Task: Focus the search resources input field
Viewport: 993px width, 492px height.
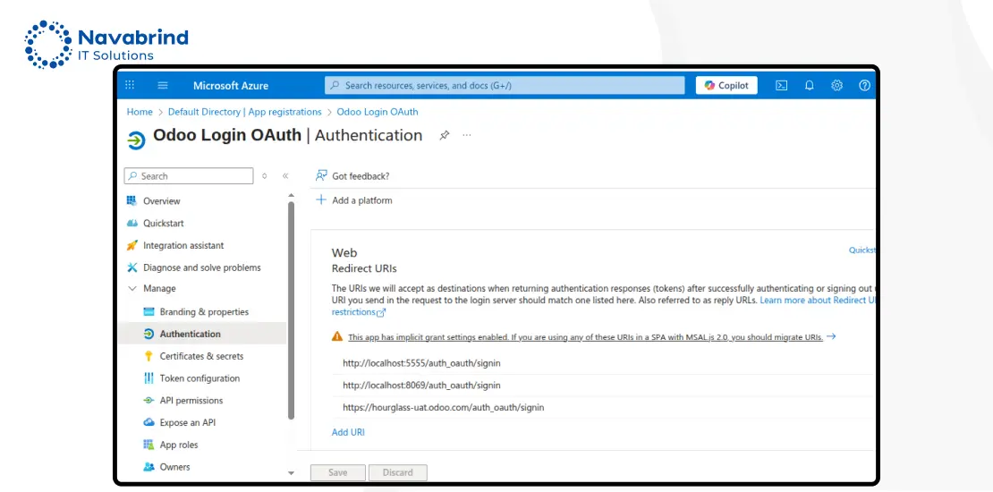Action: [505, 86]
